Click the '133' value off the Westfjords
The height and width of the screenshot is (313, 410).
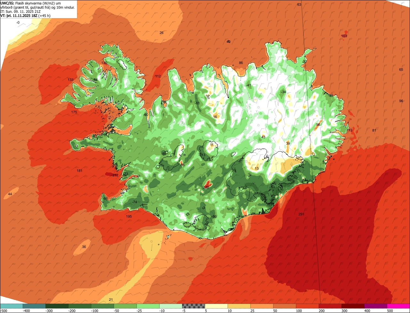click(x=70, y=80)
